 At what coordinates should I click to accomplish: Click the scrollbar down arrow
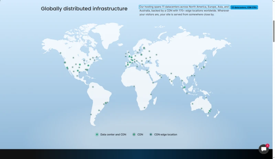point(274,158)
